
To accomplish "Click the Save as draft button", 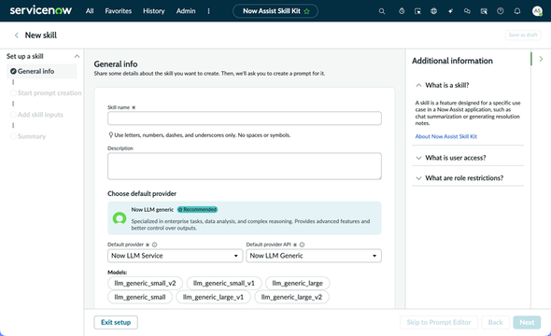I will point(523,35).
